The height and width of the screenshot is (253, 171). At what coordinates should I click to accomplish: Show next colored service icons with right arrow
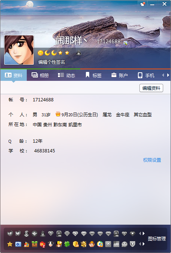(144, 244)
